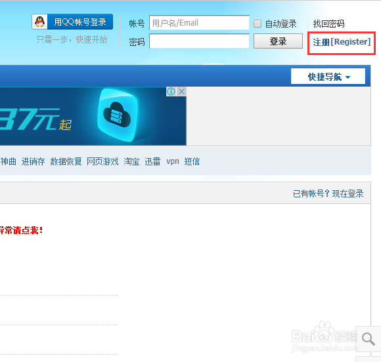Image resolution: width=381 pixels, height=362 pixels.
Task: Click the QQ penguin icon
Action: point(39,22)
